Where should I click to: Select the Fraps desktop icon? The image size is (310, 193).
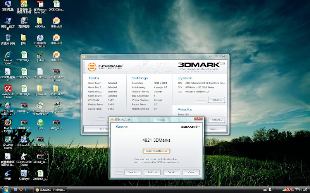point(57,106)
